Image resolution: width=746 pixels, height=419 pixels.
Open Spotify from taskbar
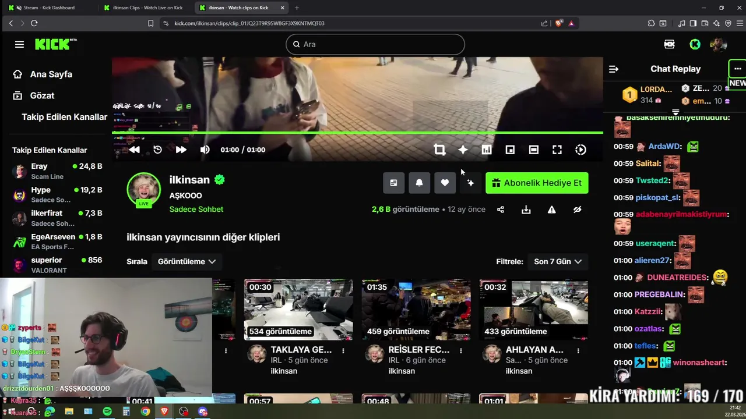(x=107, y=411)
